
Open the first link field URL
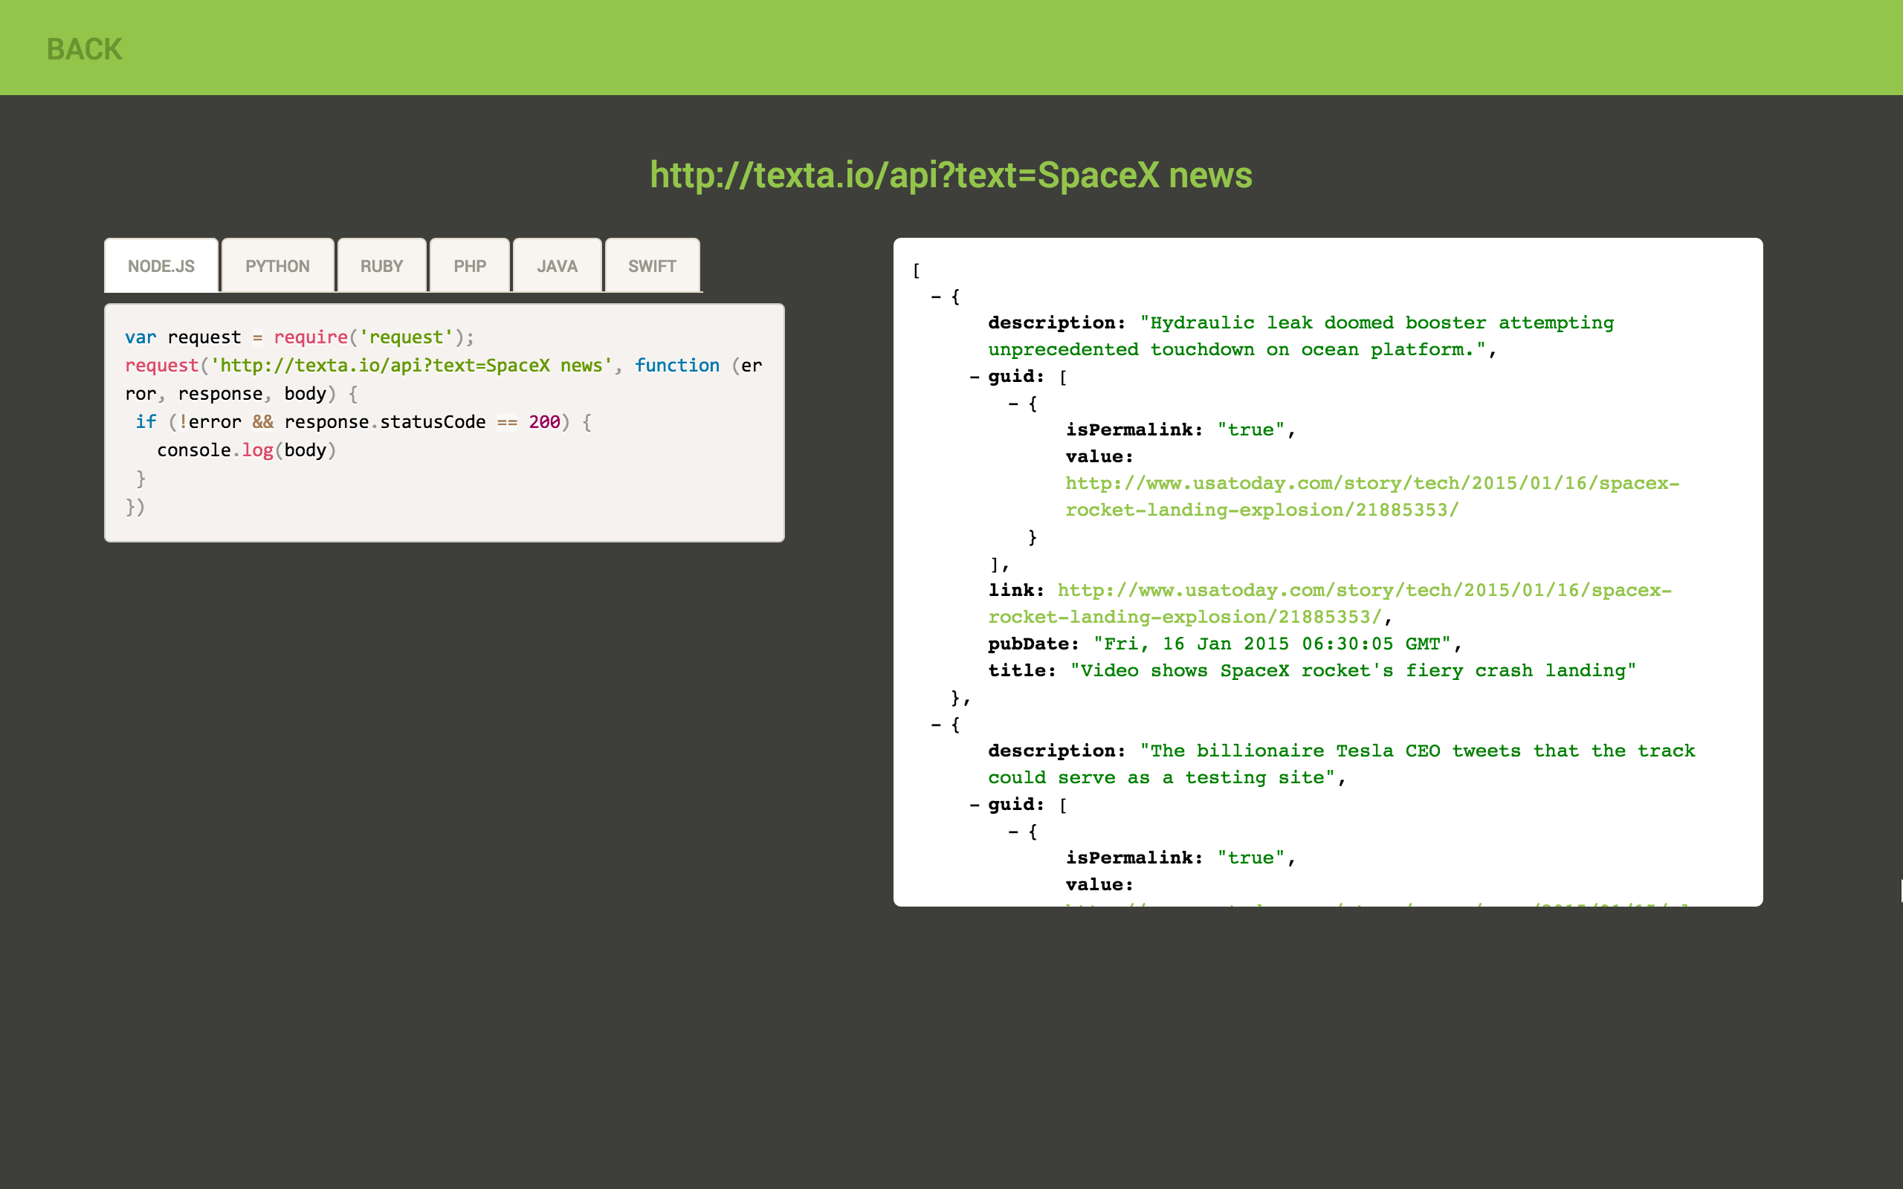point(1363,591)
